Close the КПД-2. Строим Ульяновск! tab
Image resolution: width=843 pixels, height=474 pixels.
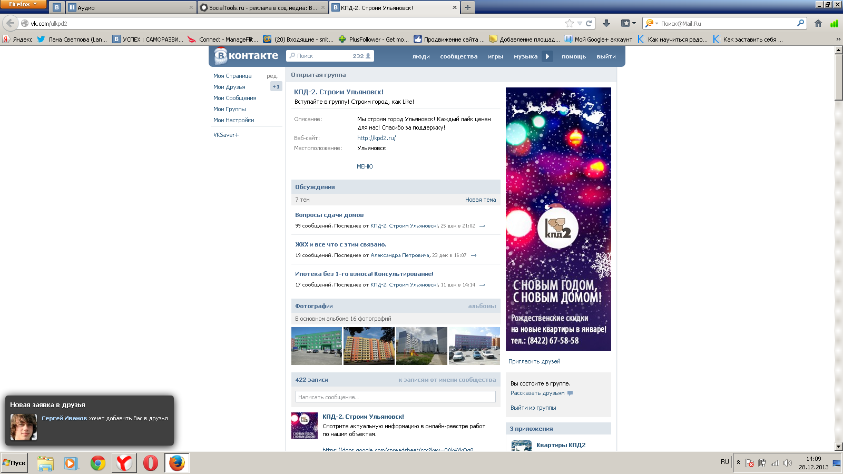[455, 7]
